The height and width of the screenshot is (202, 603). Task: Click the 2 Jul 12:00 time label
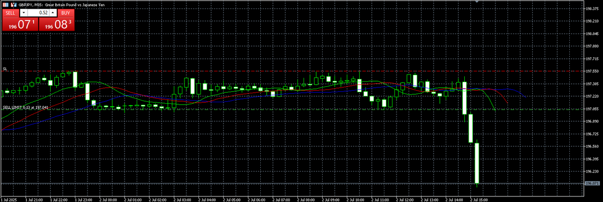405,199
